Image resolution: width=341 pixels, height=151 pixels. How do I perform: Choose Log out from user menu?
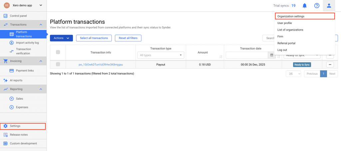pyautogui.click(x=282, y=50)
